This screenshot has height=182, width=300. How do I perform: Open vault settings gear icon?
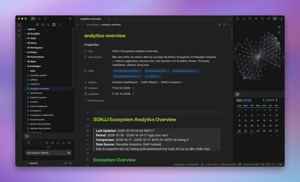(70, 163)
